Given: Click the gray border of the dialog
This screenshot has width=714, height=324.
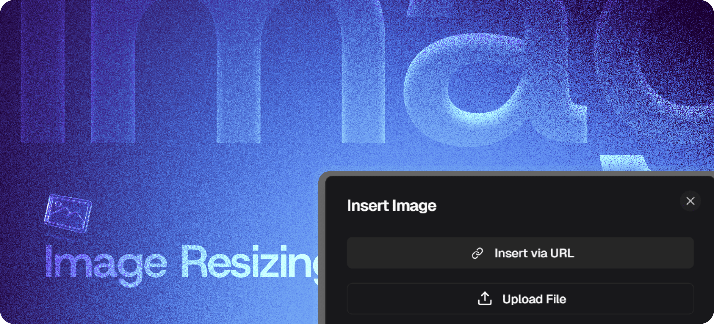Looking at the screenshot, I should [322, 250].
